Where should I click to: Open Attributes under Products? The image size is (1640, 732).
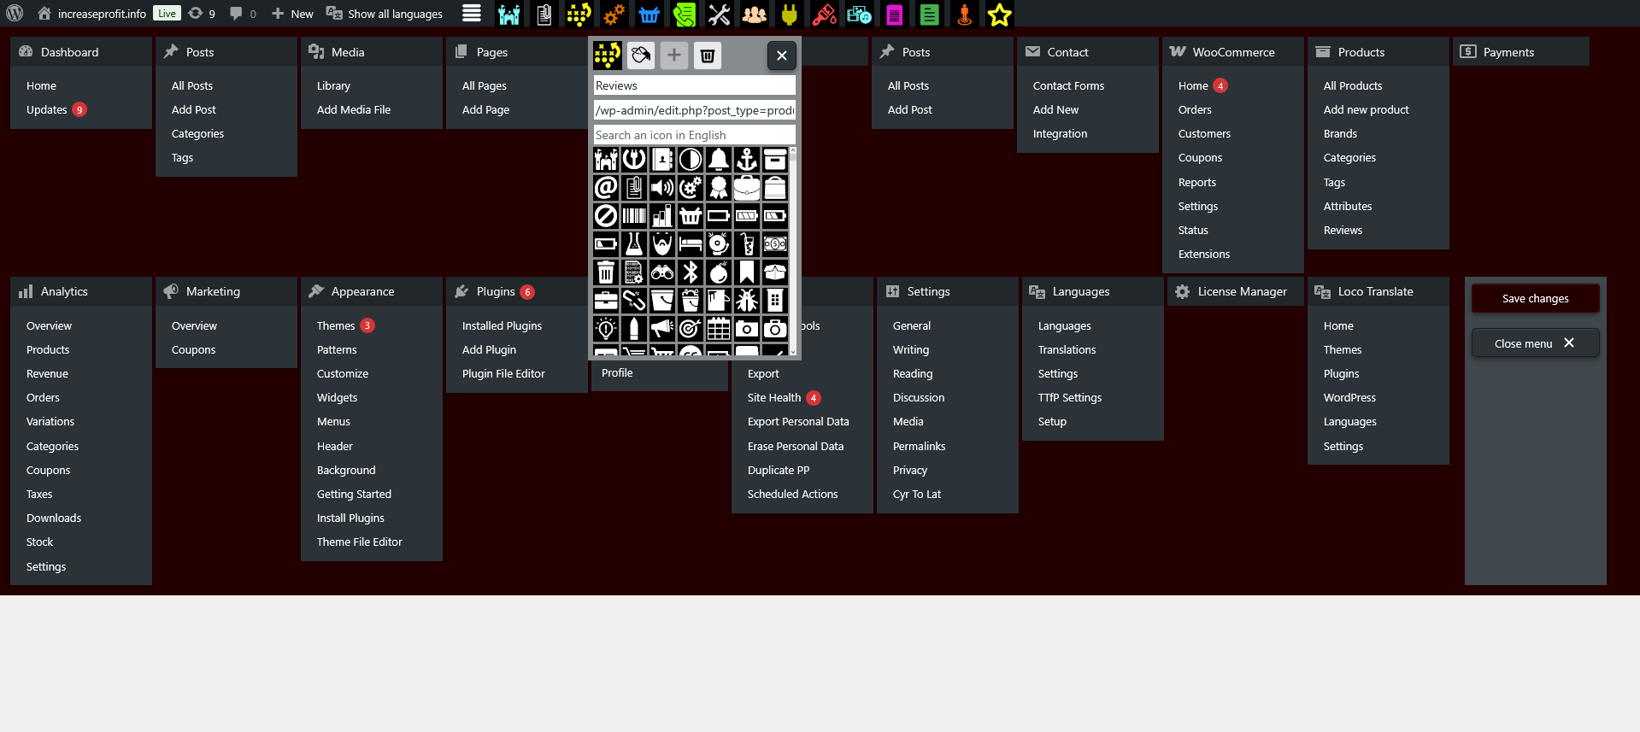pyautogui.click(x=1348, y=206)
